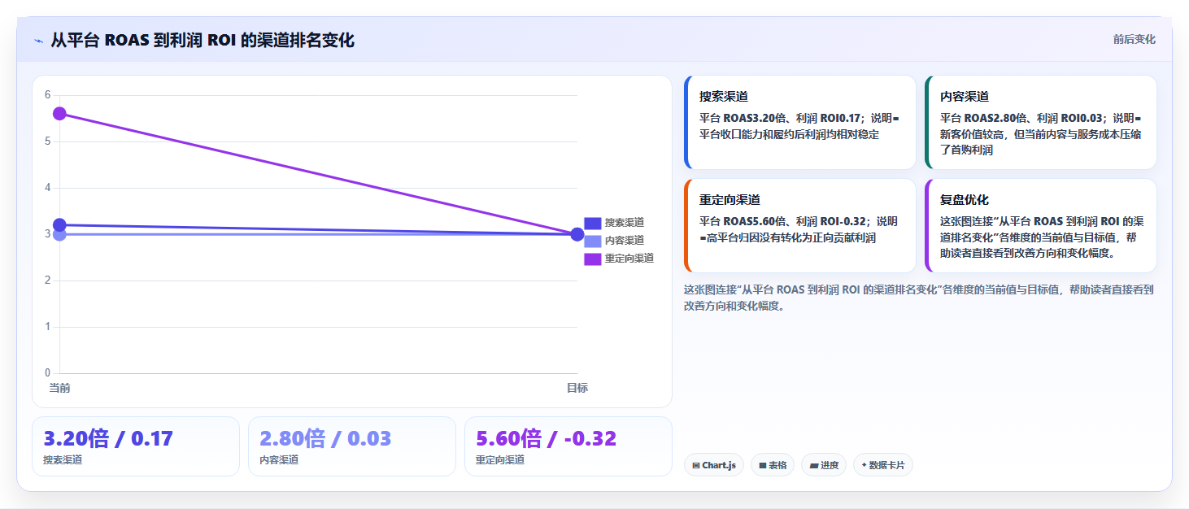This screenshot has height=509, width=1189.
Task: Click the y-axis value 0
Action: click(47, 373)
